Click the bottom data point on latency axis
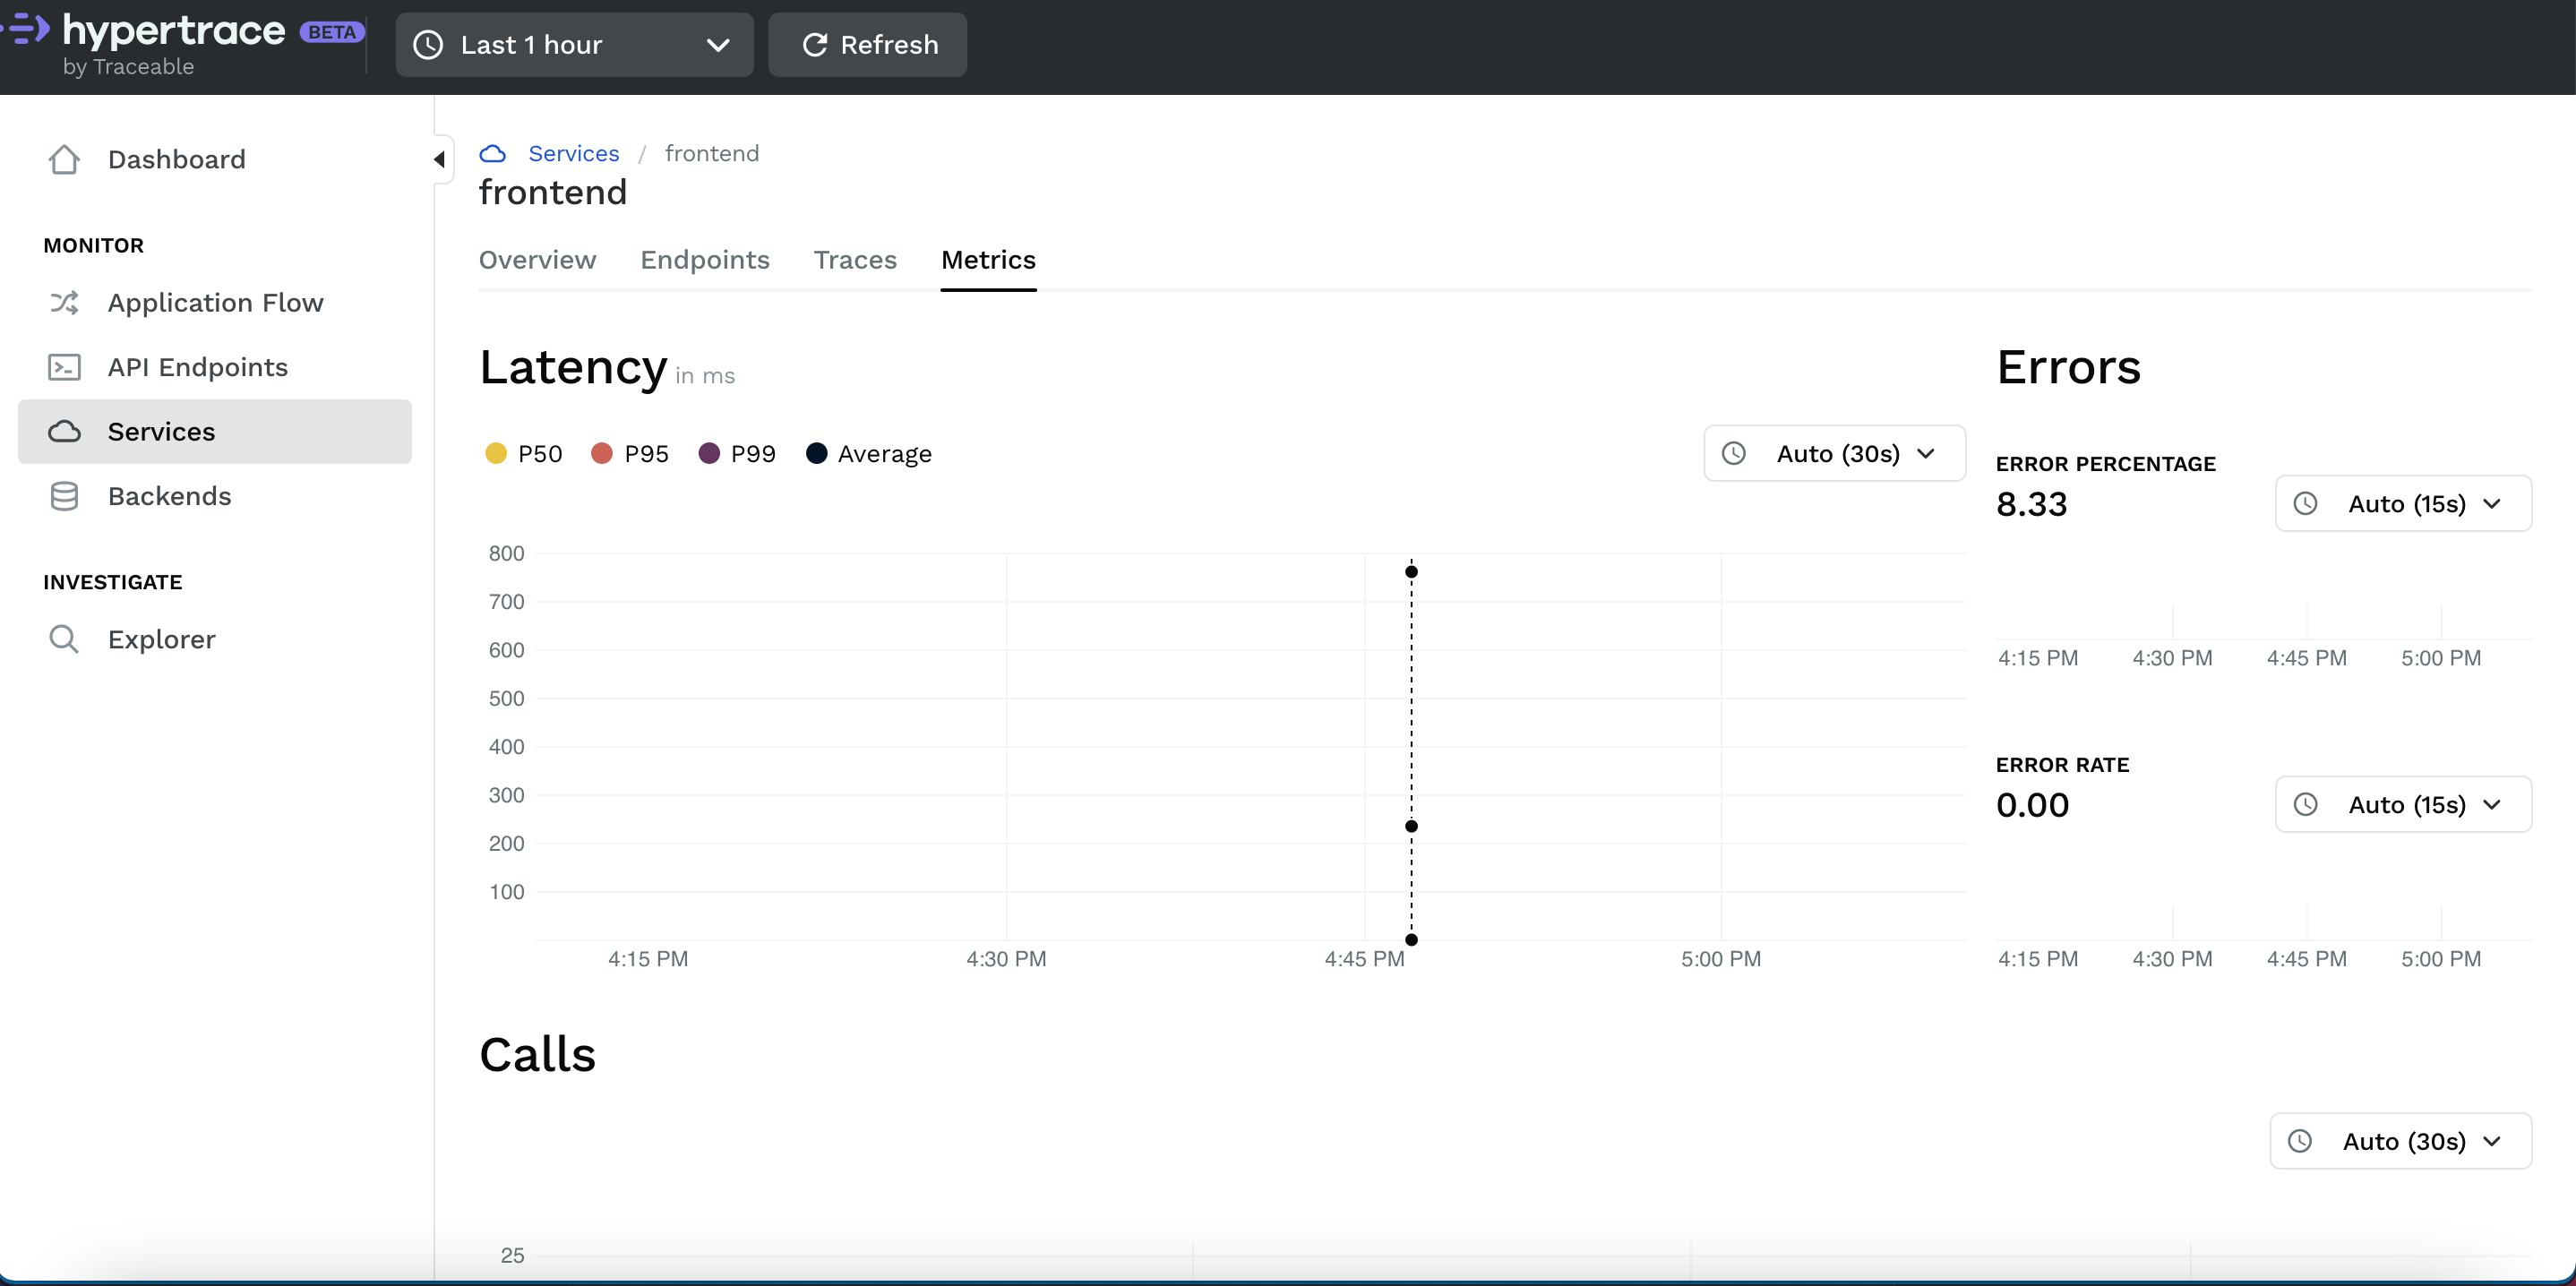This screenshot has height=1286, width=2576. coord(1411,940)
